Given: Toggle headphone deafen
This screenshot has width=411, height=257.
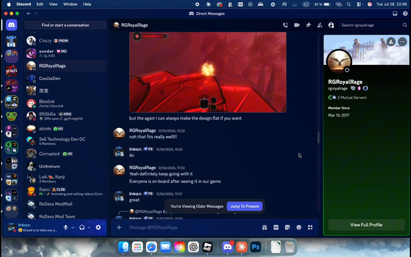Looking at the screenshot, I should (x=82, y=227).
